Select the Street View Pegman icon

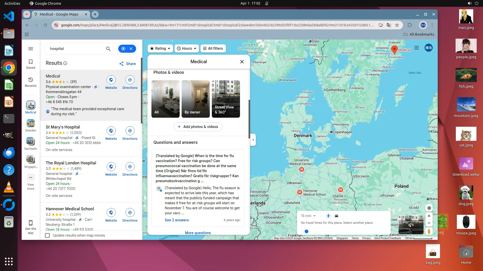pos(429,231)
